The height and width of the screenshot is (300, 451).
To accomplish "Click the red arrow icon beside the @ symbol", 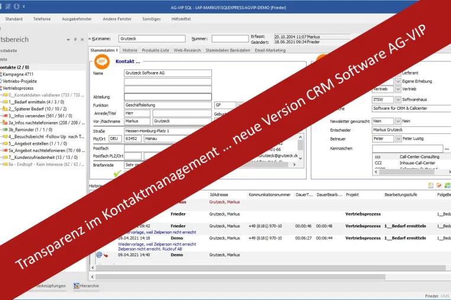I will pos(106,255).
